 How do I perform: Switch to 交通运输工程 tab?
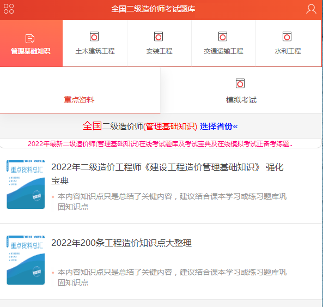click(x=223, y=44)
